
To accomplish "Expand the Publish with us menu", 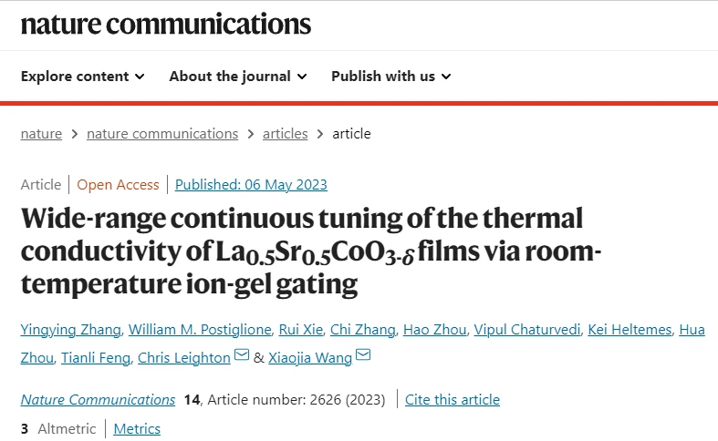I will click(x=391, y=76).
